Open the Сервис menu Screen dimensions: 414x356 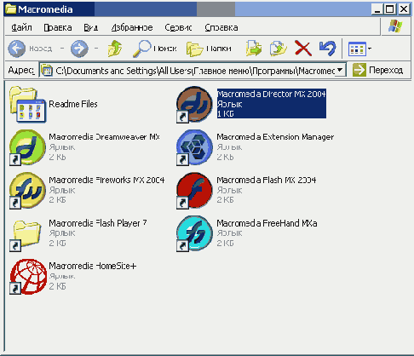178,27
